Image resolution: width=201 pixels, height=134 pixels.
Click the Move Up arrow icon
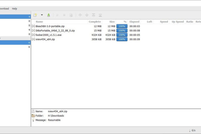(x=80, y=15)
